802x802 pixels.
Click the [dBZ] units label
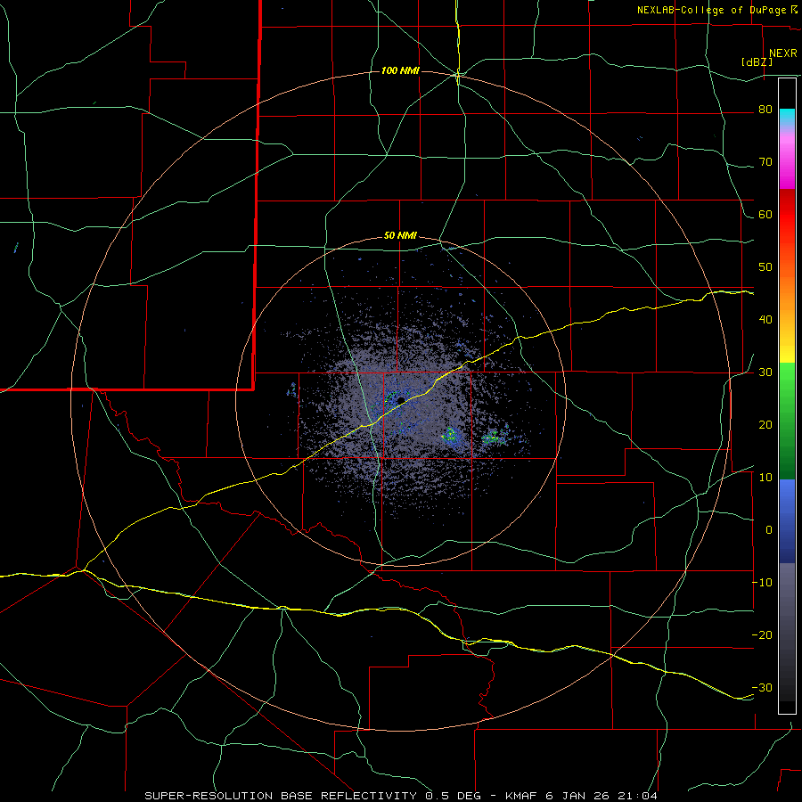757,62
